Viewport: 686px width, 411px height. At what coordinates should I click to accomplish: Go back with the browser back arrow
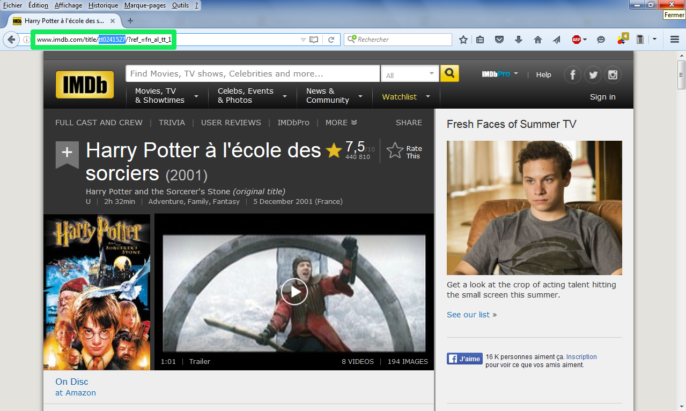pyautogui.click(x=11, y=40)
